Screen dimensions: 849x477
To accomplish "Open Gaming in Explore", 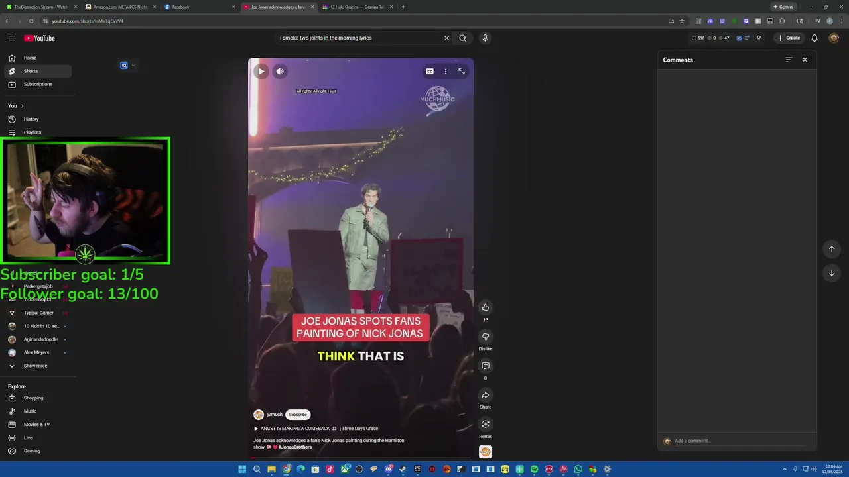I will point(38,451).
